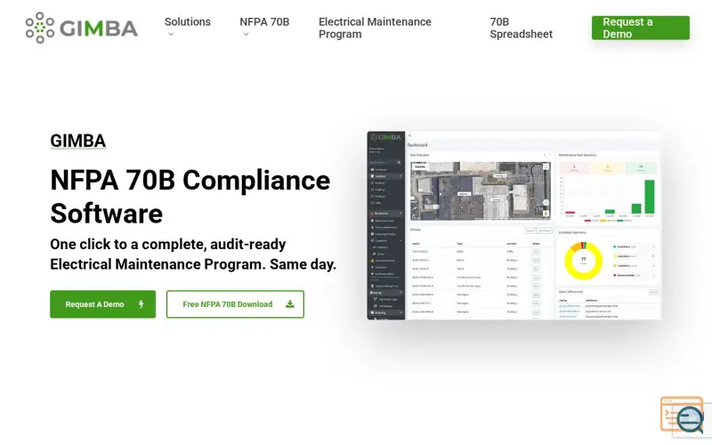
Task: Click the GIMBA logo in header
Action: point(81,28)
